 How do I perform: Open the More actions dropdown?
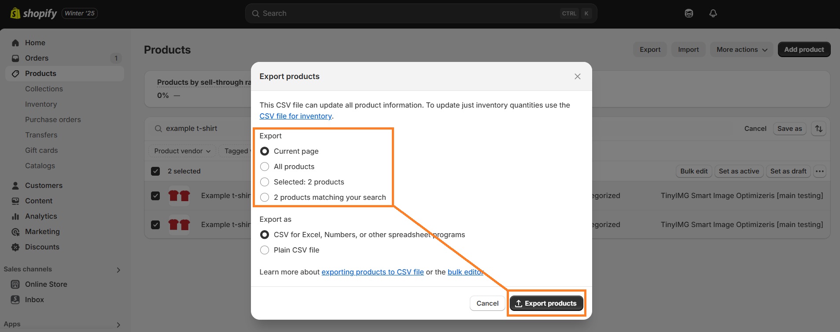[742, 50]
